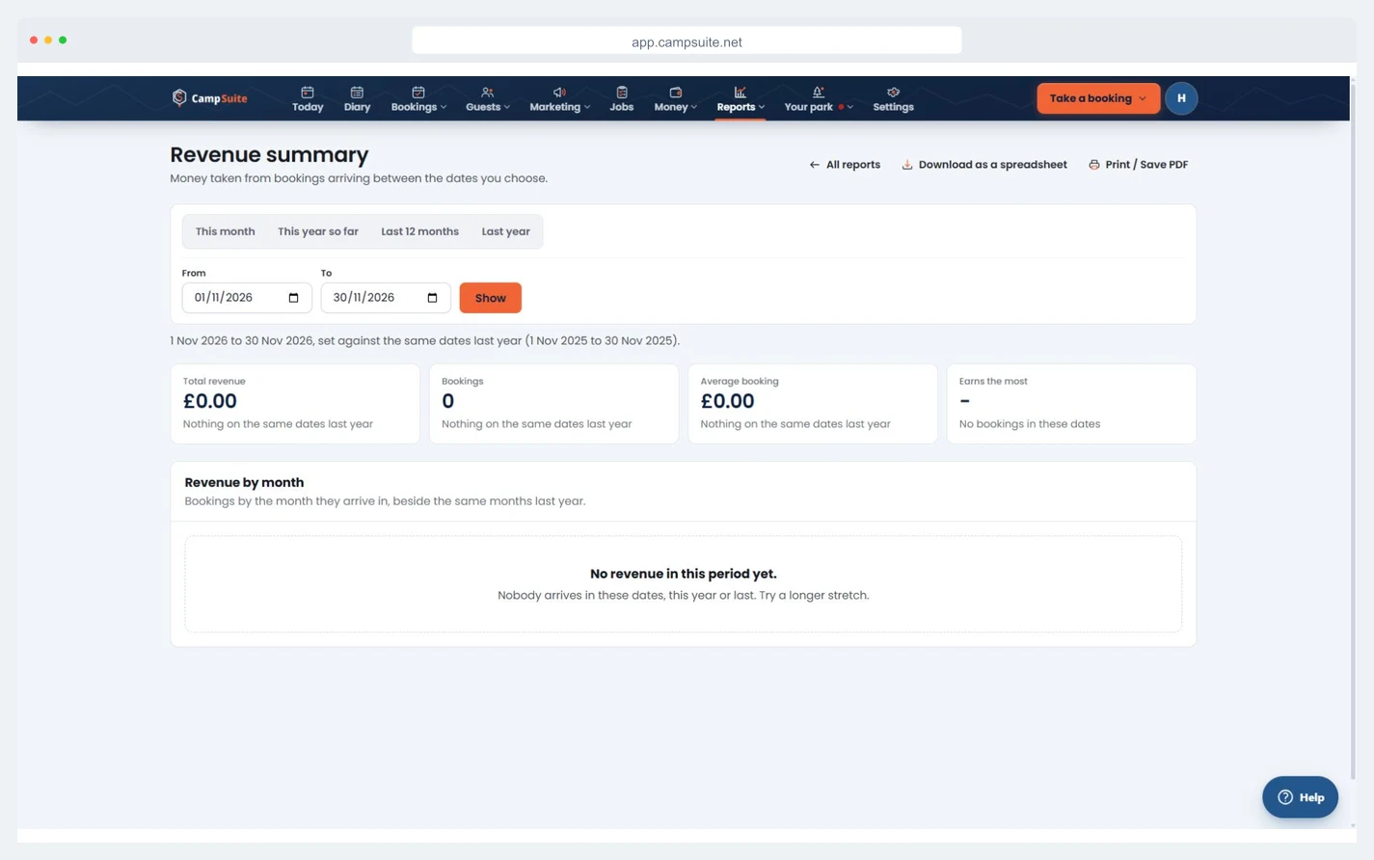Click 'No bookings in these dates' text
This screenshot has width=1374, height=860.
[1030, 424]
